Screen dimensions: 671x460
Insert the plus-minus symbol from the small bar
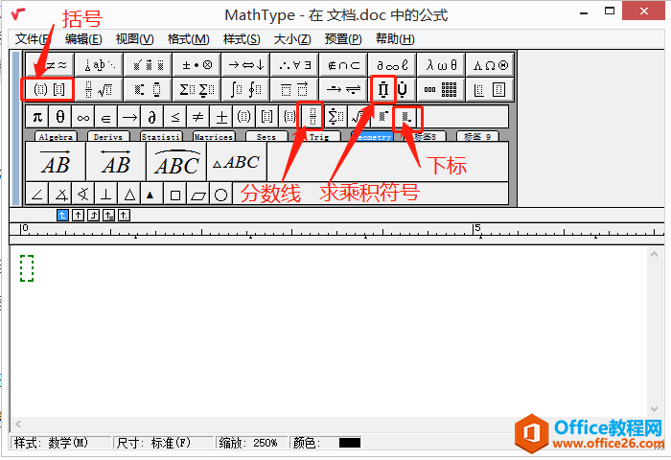pyautogui.click(x=221, y=116)
